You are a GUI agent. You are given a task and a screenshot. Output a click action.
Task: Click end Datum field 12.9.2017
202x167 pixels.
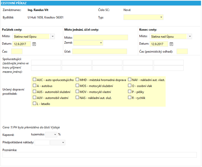(x=159, y=44)
